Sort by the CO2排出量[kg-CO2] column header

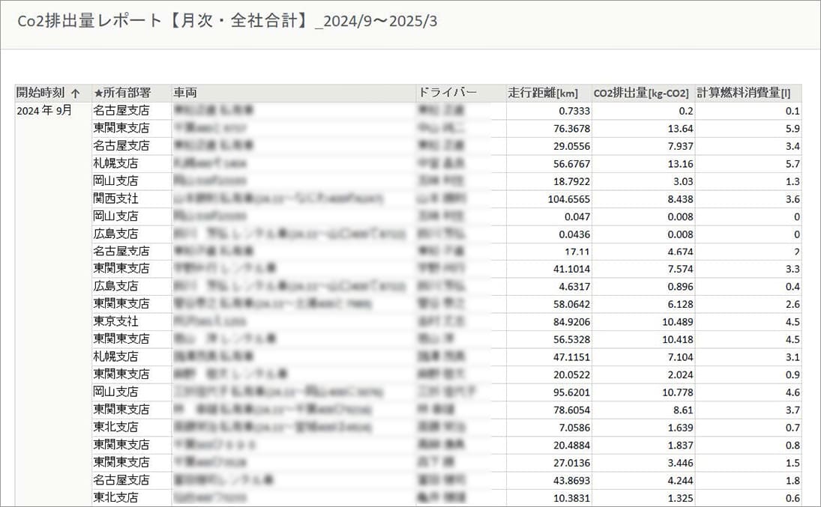tap(640, 92)
